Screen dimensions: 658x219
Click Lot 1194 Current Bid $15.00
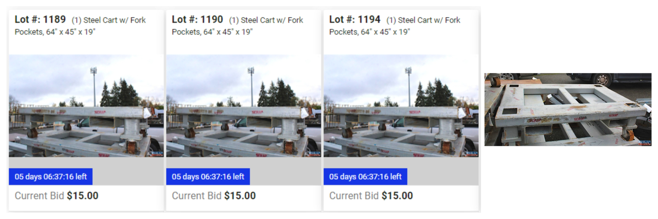point(371,196)
